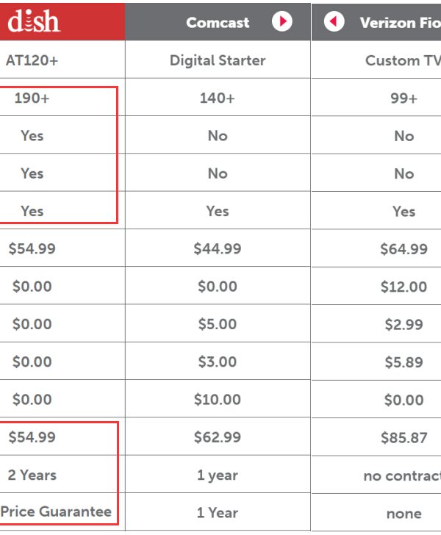This screenshot has width=441, height=535.
Task: Select Comcast's $62.99 total price
Action: pyautogui.click(x=218, y=437)
